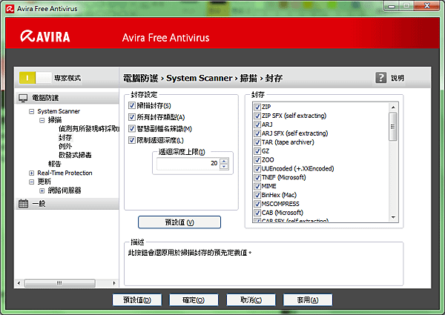
Task: Toggle 限制遞迴深度(L) checkbox
Action: (132, 140)
